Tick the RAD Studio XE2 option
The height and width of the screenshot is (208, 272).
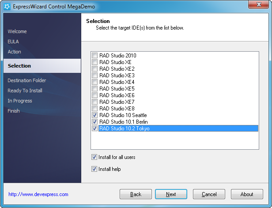94,69
